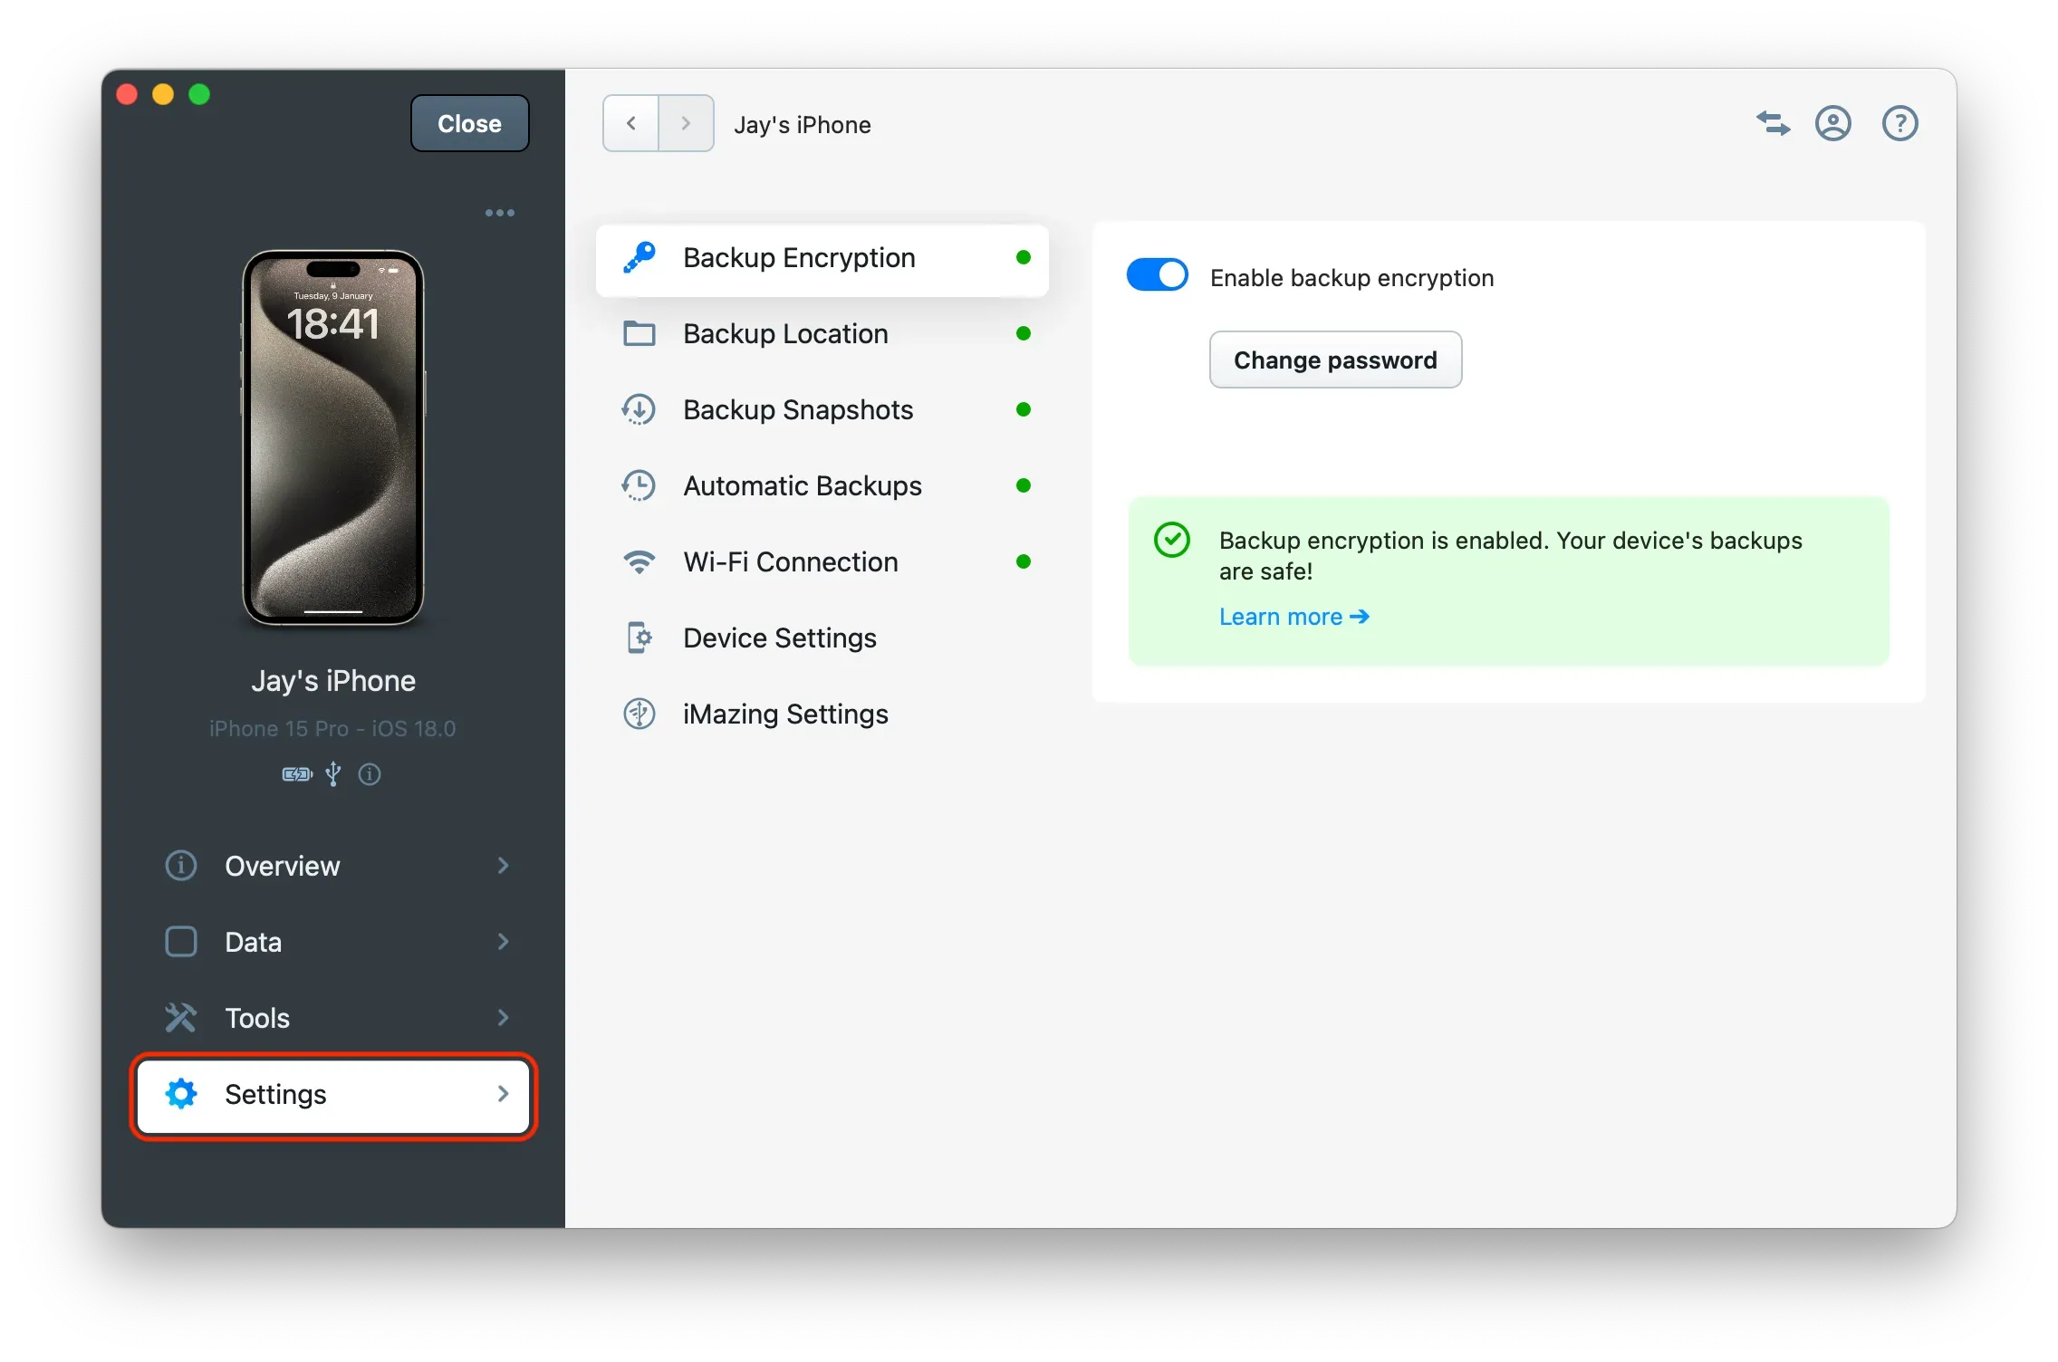
Task: Expand the Overview section
Action: 333,866
